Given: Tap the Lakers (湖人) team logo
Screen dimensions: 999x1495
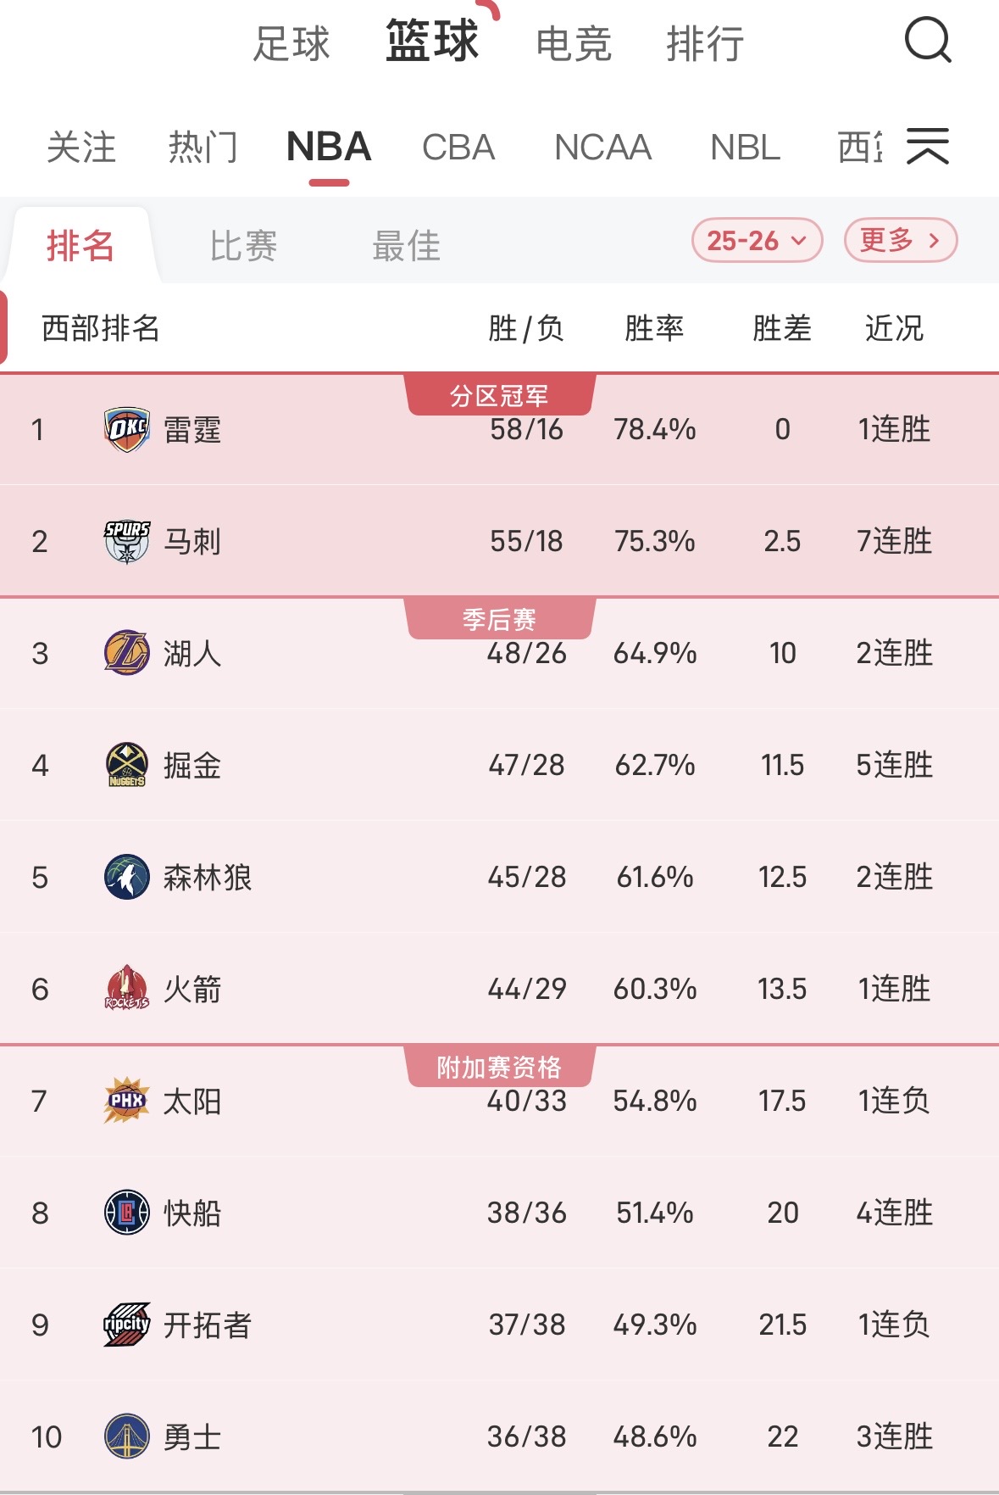Looking at the screenshot, I should (127, 653).
